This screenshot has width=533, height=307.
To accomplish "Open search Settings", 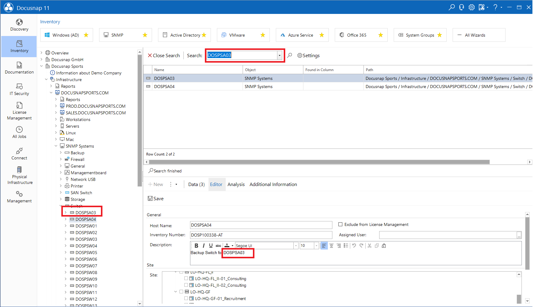I will [308, 55].
